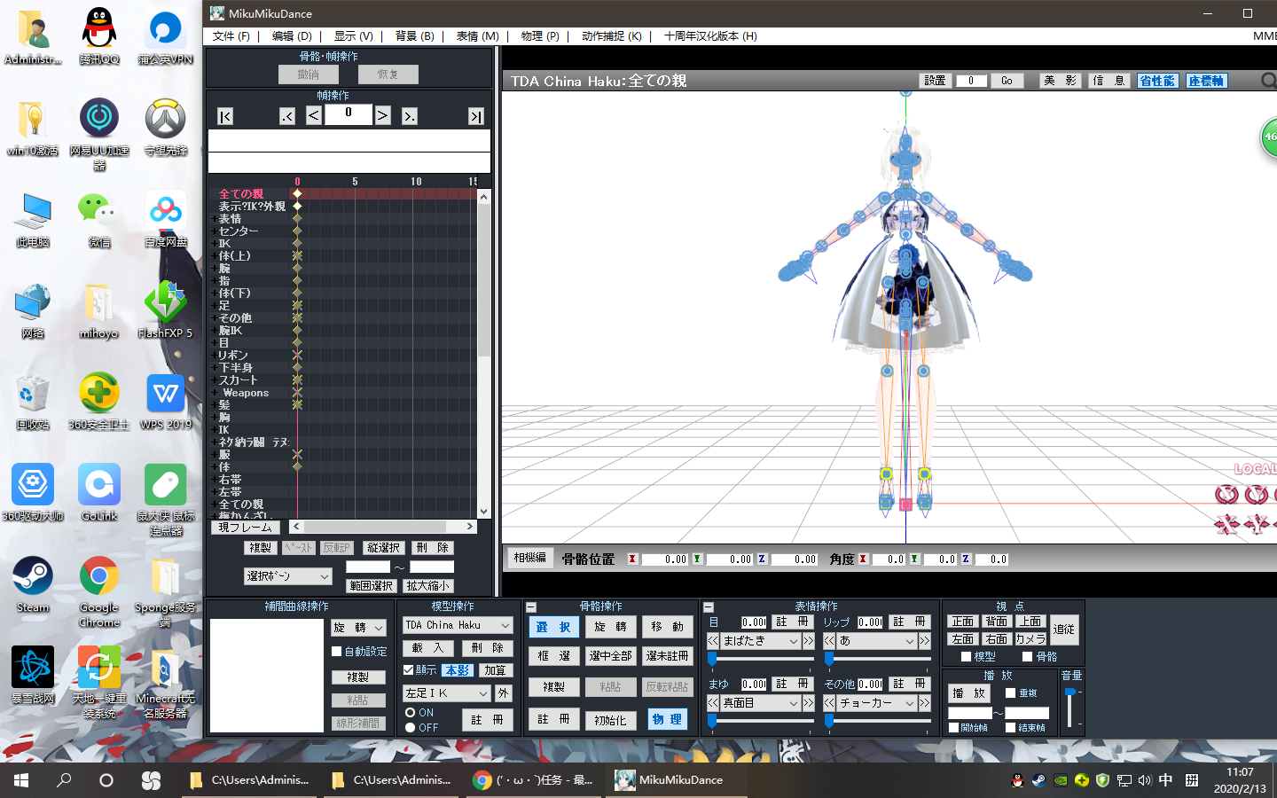Image resolution: width=1277 pixels, height=798 pixels.
Task: Click the 載入 model load button
Action: tap(428, 648)
